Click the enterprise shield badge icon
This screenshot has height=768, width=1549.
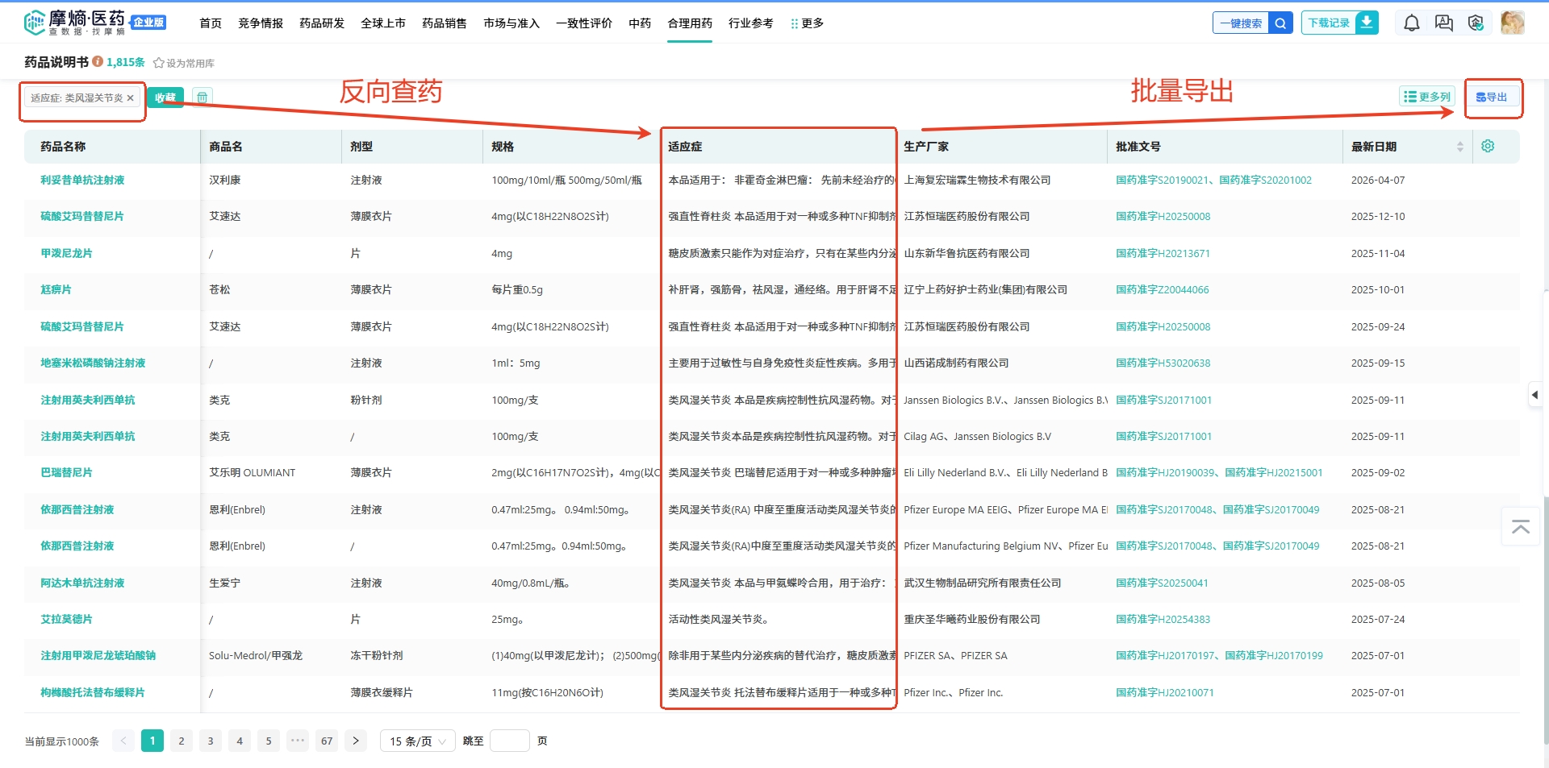coord(1476,23)
